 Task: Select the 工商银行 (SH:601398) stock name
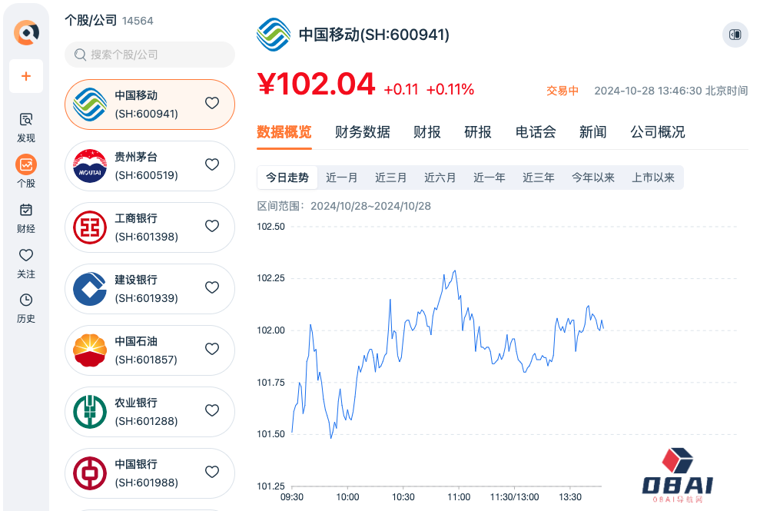[146, 227]
